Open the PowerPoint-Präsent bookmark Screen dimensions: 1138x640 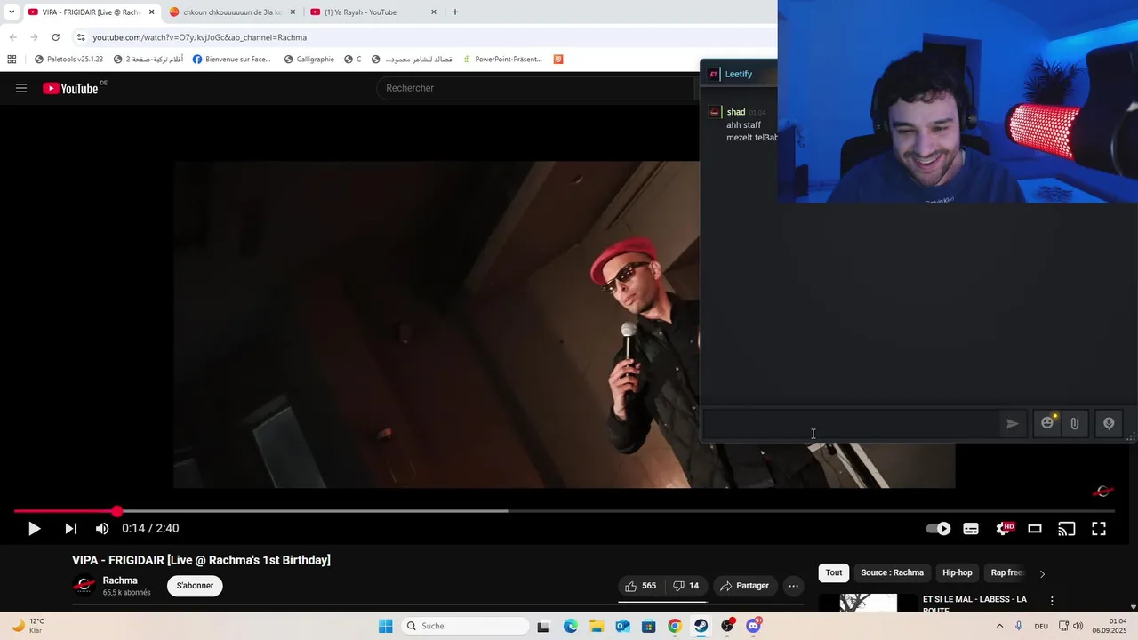tap(501, 60)
